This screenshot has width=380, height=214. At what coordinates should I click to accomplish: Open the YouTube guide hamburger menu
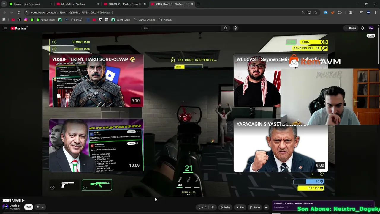5,28
